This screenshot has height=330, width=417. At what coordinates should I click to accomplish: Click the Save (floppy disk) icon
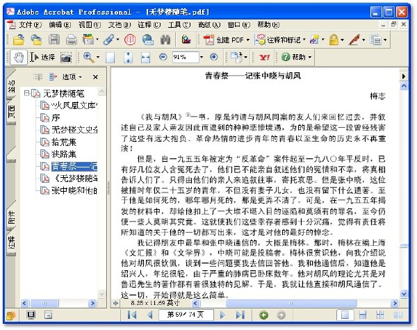pos(54,40)
